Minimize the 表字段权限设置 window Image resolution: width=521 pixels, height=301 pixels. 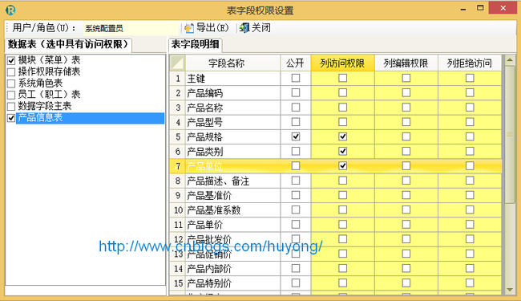[463, 9]
